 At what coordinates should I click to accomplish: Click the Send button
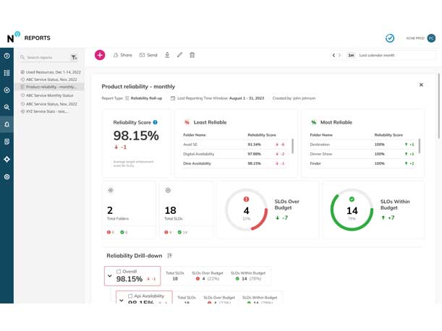(148, 56)
